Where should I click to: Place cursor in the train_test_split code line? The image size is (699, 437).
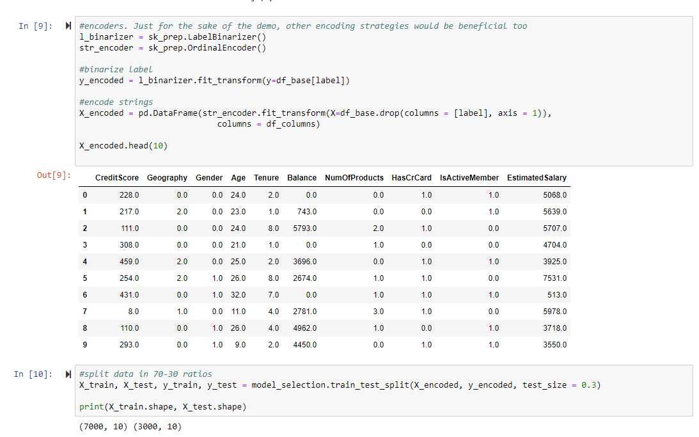point(339,385)
